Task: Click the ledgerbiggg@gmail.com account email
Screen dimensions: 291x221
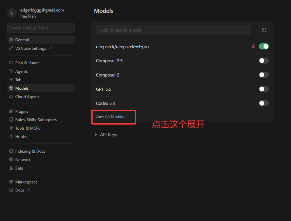Action: coord(42,10)
